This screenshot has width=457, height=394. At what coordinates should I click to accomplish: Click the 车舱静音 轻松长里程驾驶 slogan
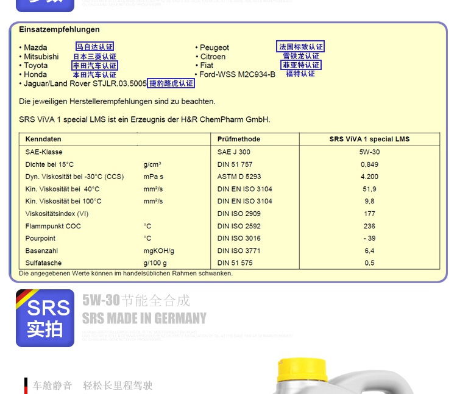point(93,385)
